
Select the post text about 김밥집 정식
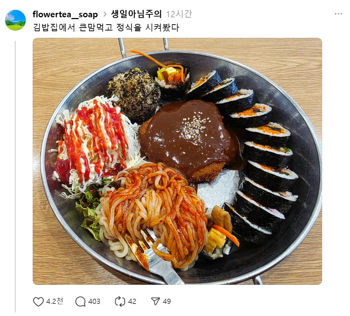(x=106, y=28)
